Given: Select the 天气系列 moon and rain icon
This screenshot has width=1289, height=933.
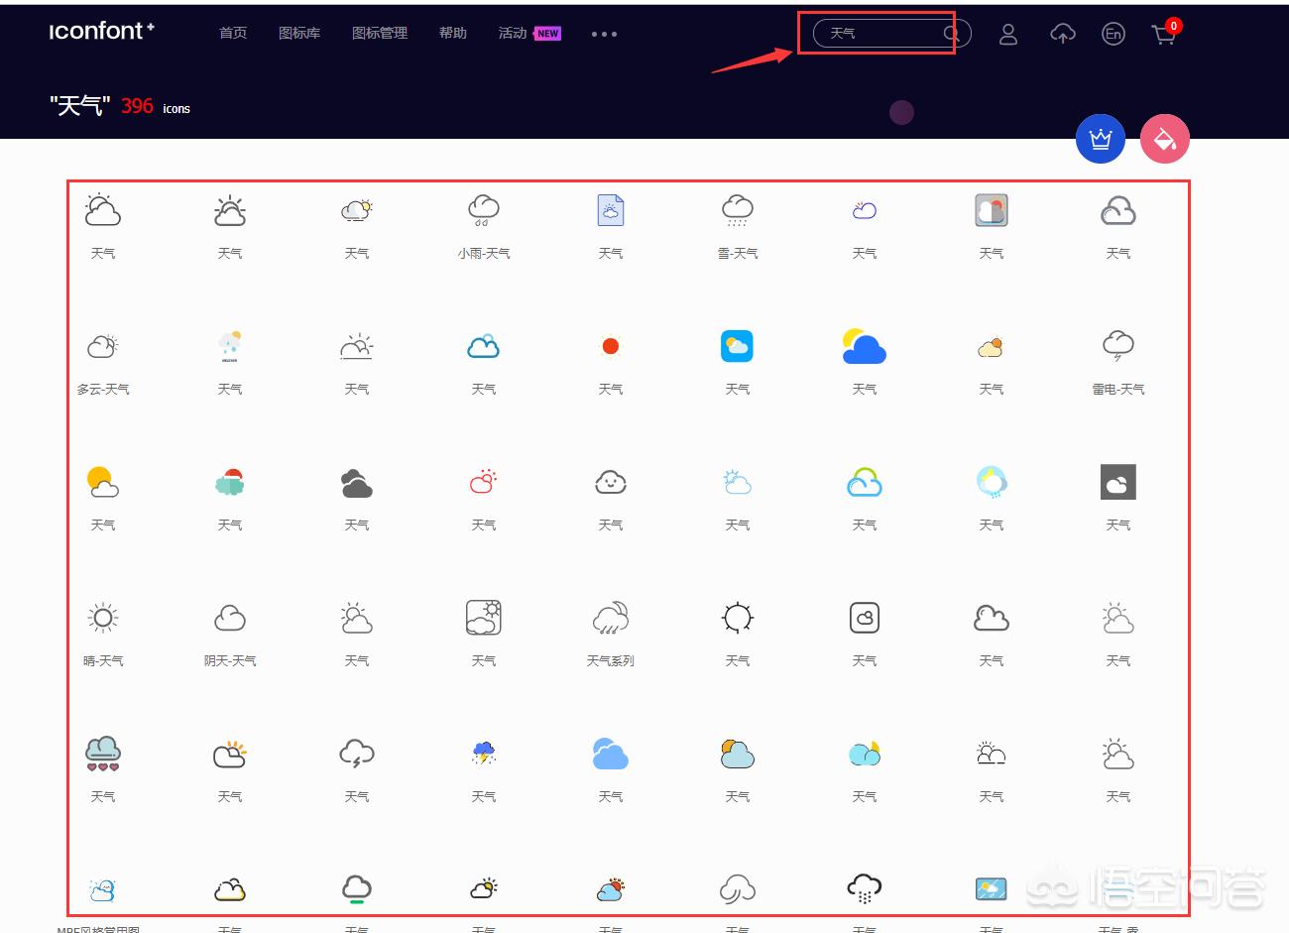Looking at the screenshot, I should click(x=611, y=618).
